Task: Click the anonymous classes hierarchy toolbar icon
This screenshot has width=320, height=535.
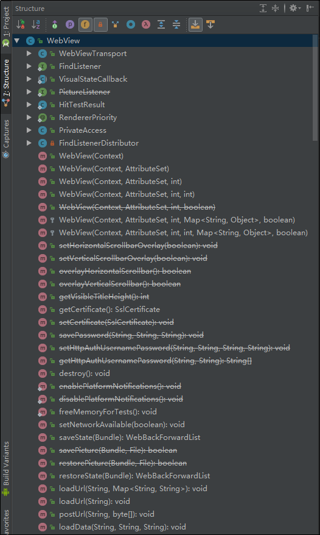Action: (x=116, y=24)
